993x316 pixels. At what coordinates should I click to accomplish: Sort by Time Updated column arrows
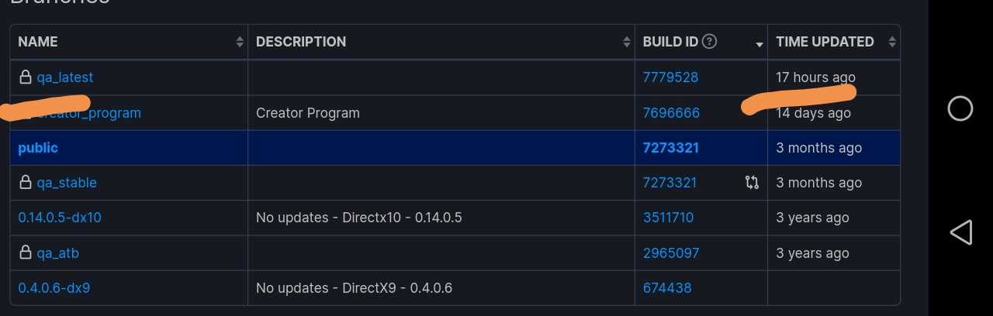click(892, 42)
